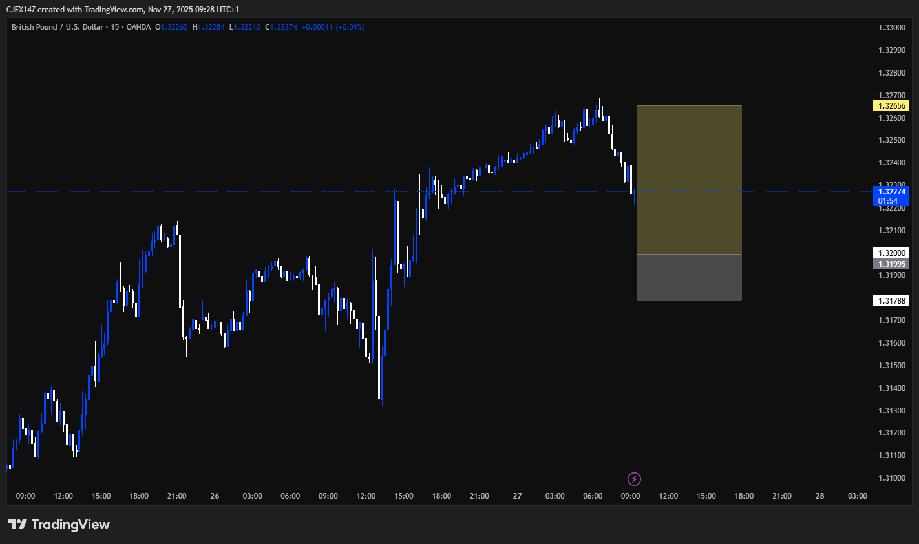Click the change value +0.00011 (+0.01%)
This screenshot has width=919, height=544.
(333, 27)
